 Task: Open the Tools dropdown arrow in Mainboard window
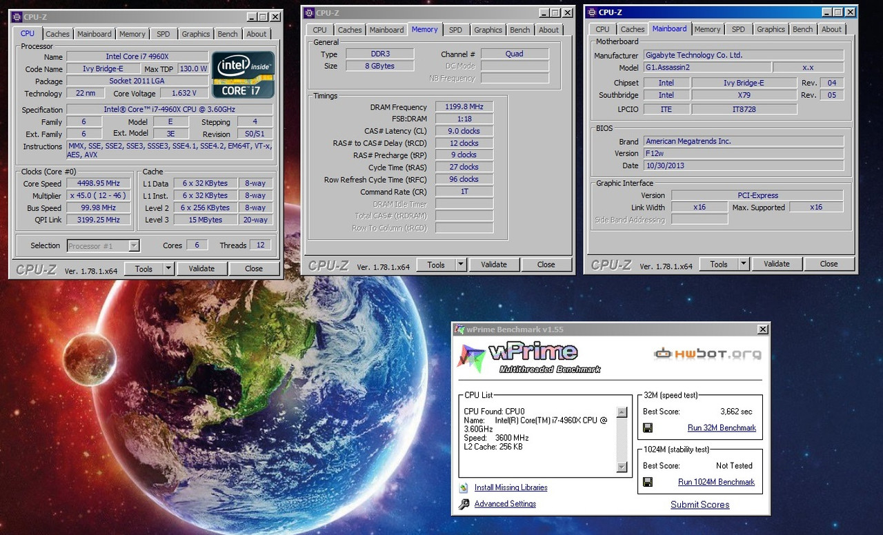pyautogui.click(x=744, y=264)
